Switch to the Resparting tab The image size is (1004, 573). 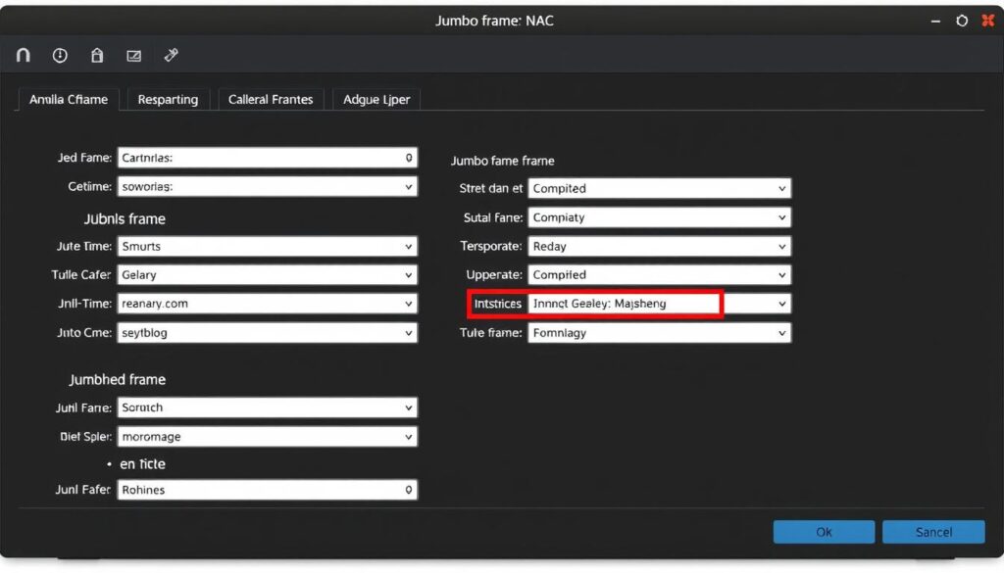point(168,99)
